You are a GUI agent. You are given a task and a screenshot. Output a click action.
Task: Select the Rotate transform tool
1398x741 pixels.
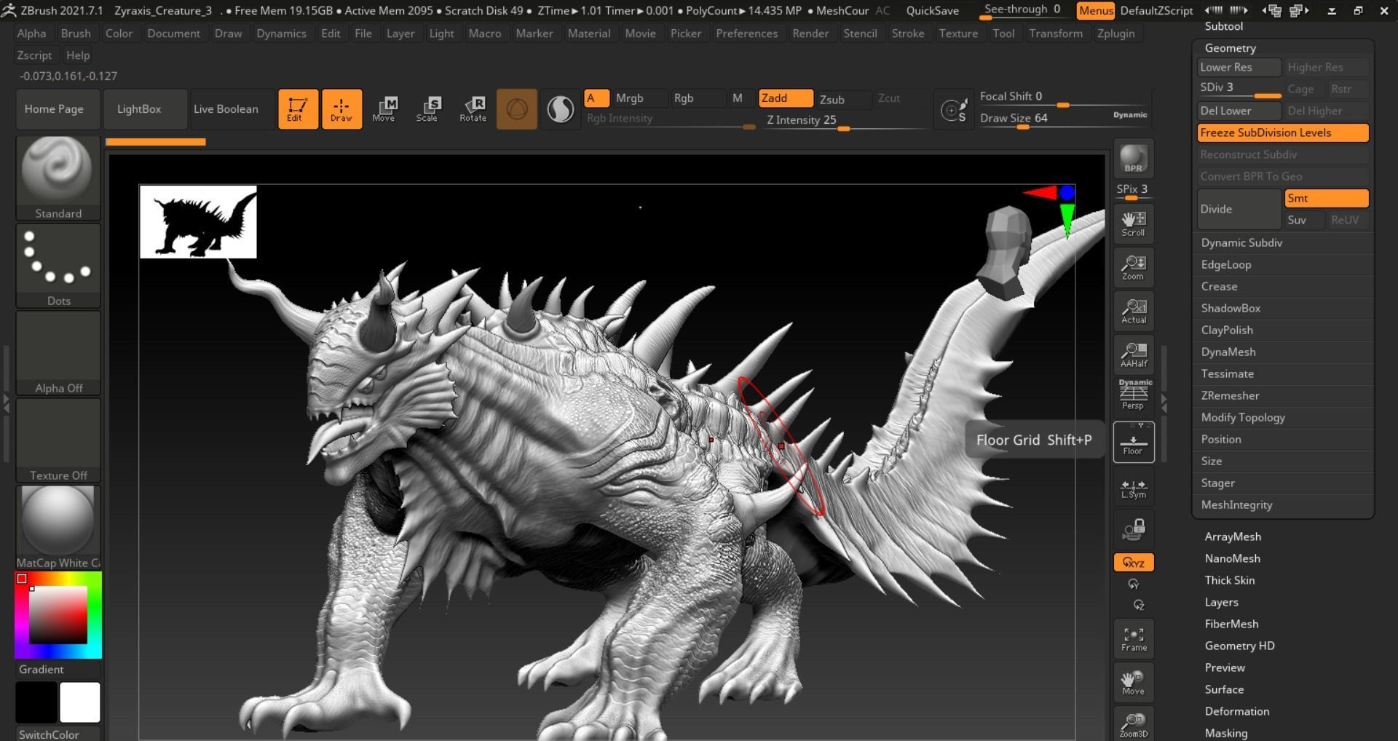[x=473, y=109]
